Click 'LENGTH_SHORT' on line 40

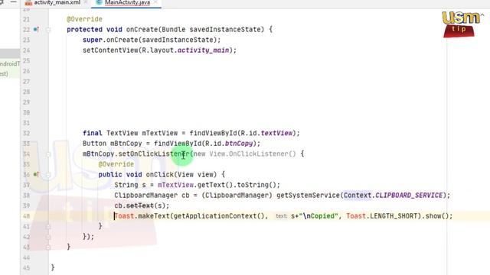pos(394,215)
